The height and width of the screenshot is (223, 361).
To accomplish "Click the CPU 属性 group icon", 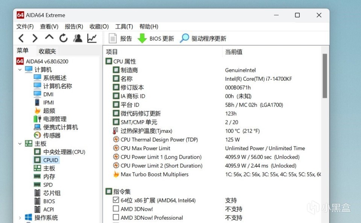I will pyautogui.click(x=109, y=62).
